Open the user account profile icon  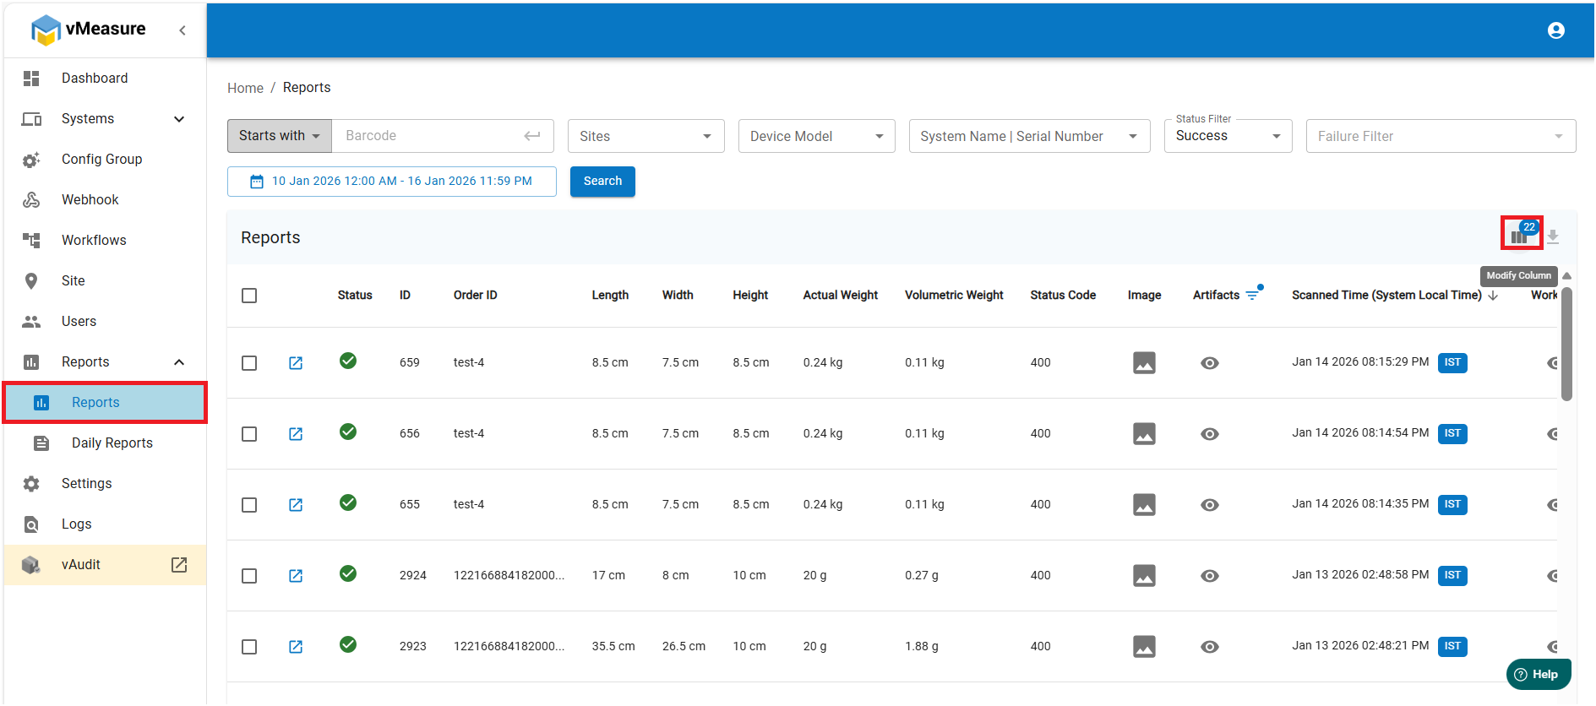(x=1555, y=30)
